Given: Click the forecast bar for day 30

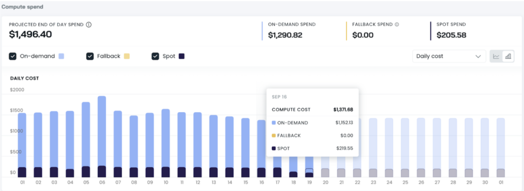Looking at the screenshot, I should coord(485,148).
